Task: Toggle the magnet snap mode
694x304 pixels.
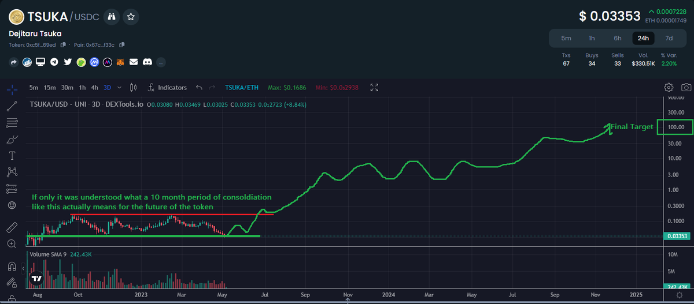Action: (12, 266)
